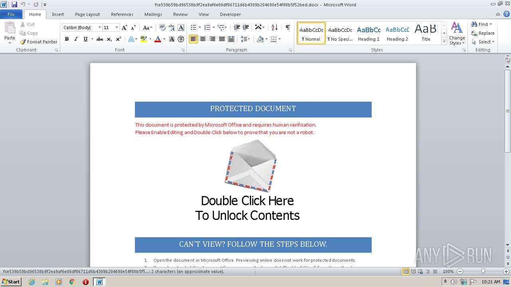Apply text highlight color
Image resolution: width=511 pixels, height=287 pixels.
pyautogui.click(x=144, y=39)
